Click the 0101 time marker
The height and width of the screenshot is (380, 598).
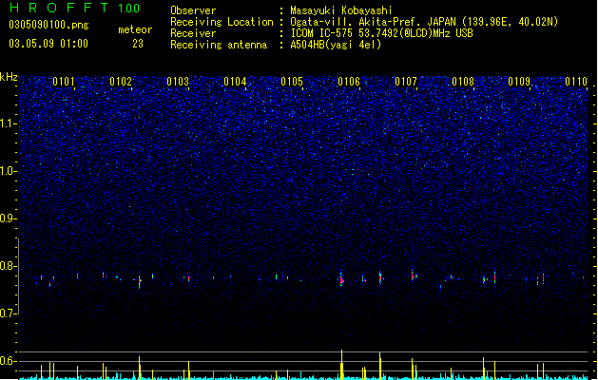[x=64, y=82]
